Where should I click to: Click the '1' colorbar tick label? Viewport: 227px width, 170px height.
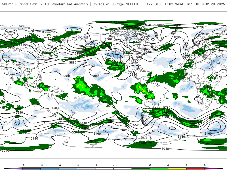(x=132, y=165)
